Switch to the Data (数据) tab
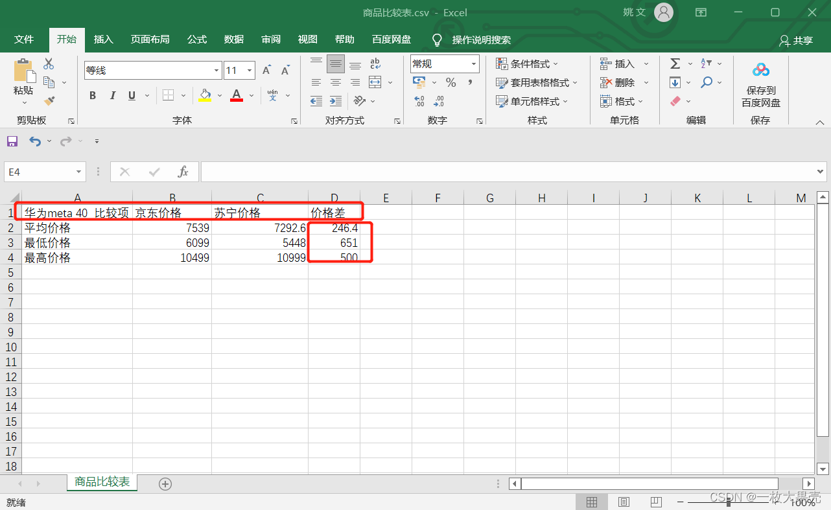This screenshot has width=831, height=510. coord(234,40)
